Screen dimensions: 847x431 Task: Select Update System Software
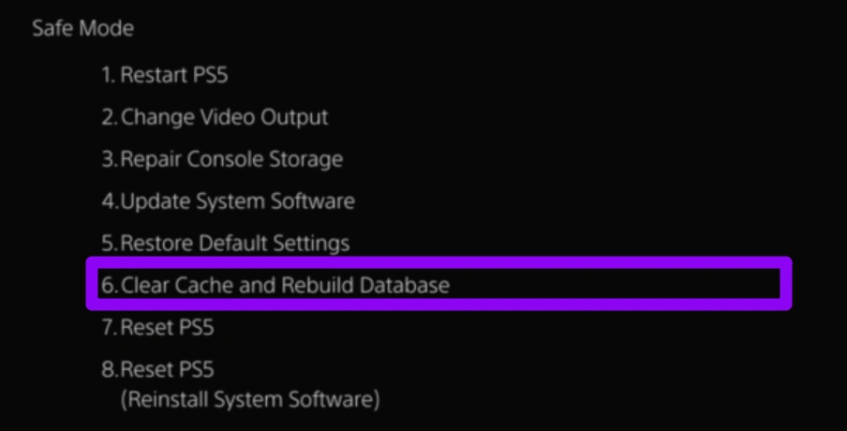point(229,201)
